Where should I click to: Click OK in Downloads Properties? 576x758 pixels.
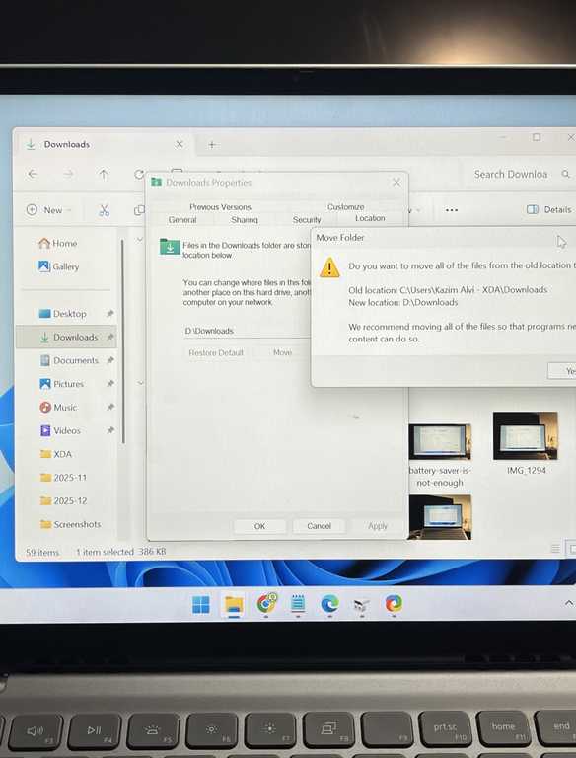point(259,526)
